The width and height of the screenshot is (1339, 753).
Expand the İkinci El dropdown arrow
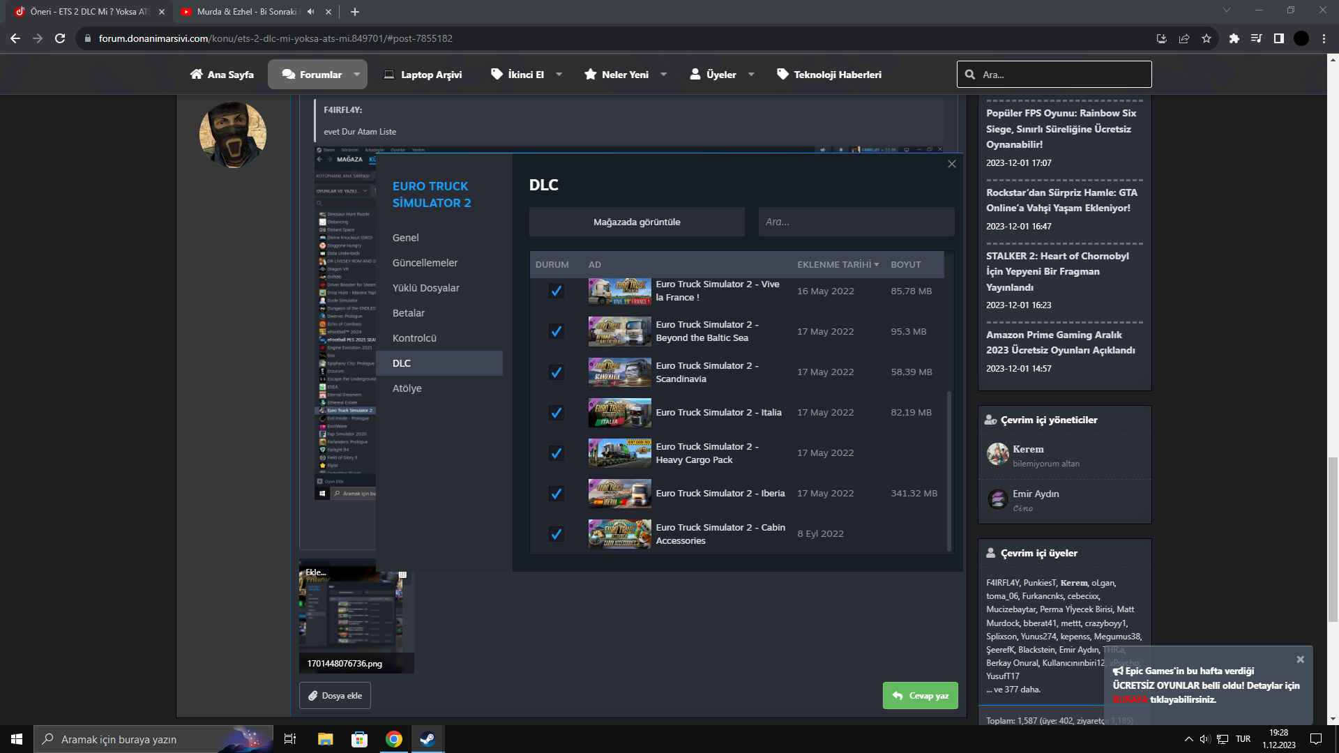click(559, 74)
